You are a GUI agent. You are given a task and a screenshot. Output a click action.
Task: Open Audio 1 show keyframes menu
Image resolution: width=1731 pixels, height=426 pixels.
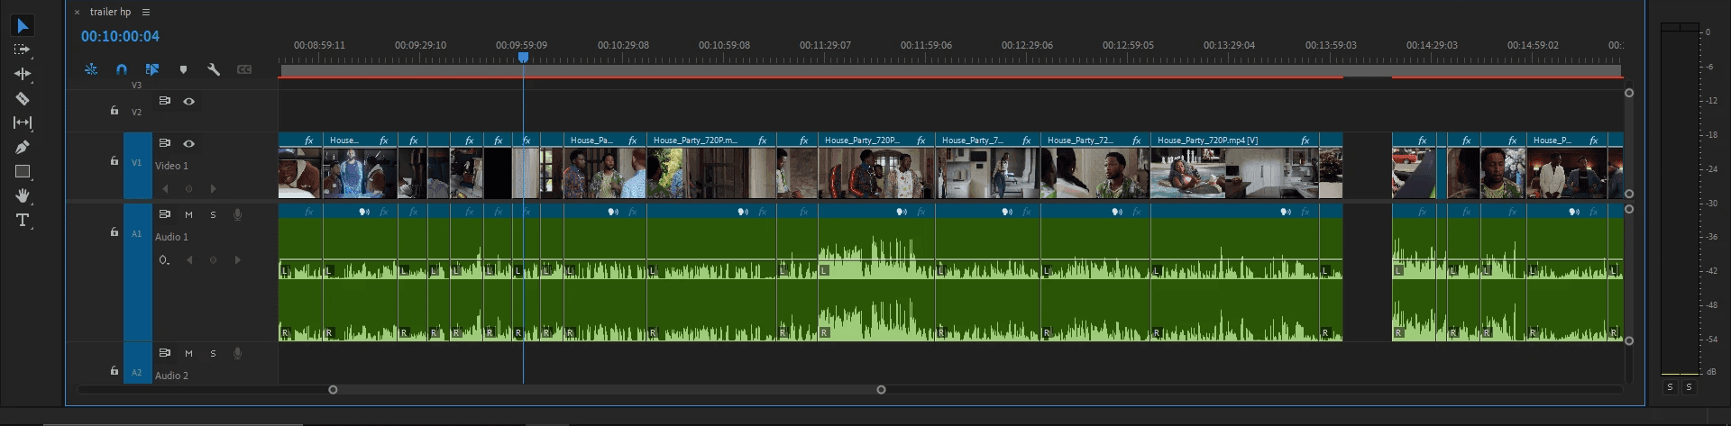click(163, 260)
